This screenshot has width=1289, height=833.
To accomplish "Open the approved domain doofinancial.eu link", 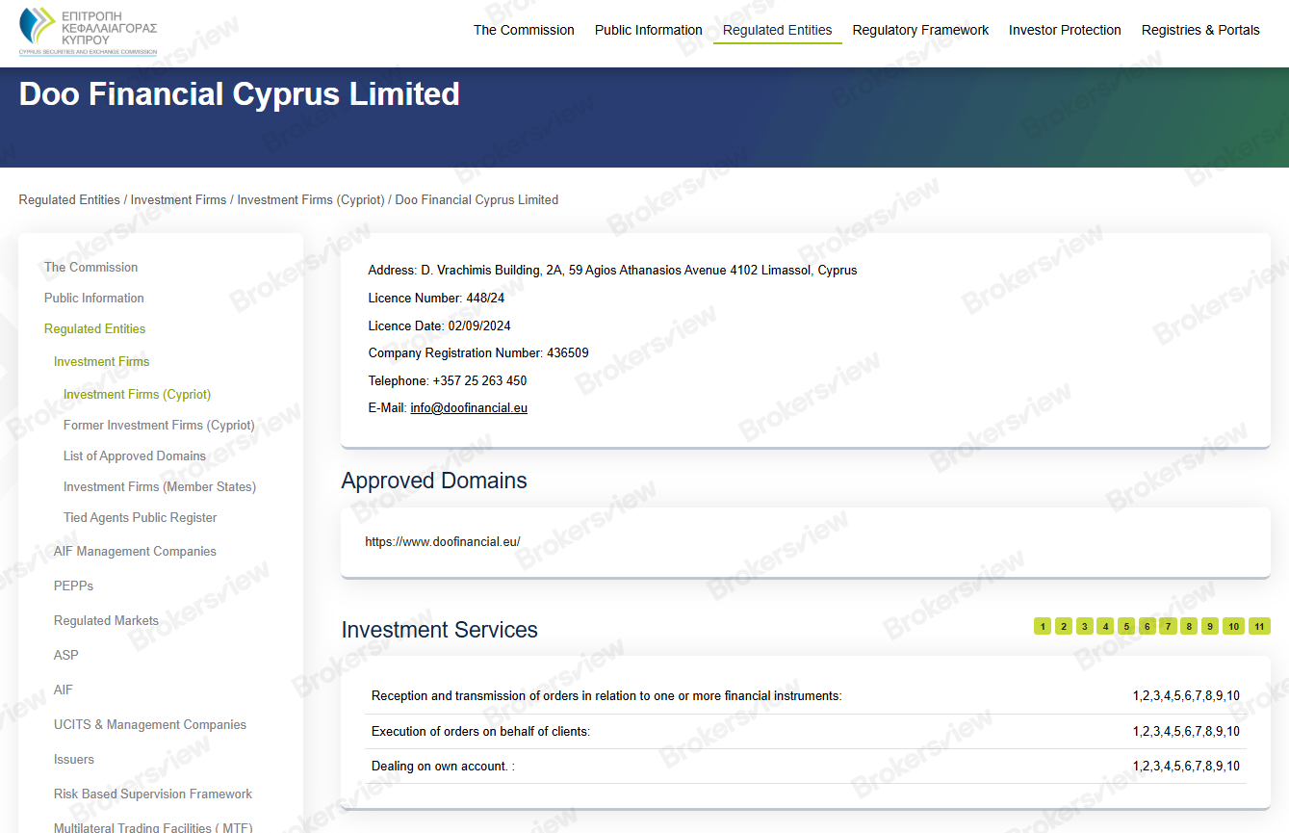I will tap(442, 541).
